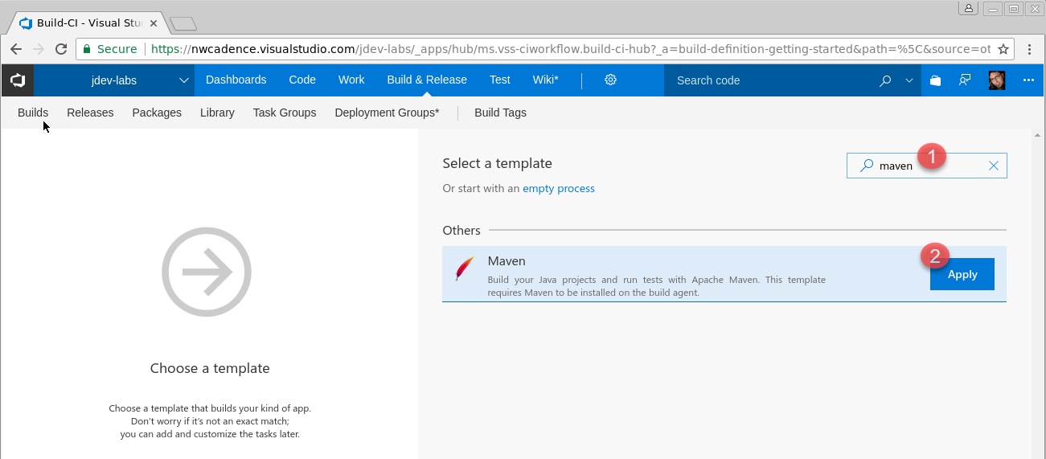Open the Dashboards hub
This screenshot has width=1046, height=459.
tap(236, 80)
